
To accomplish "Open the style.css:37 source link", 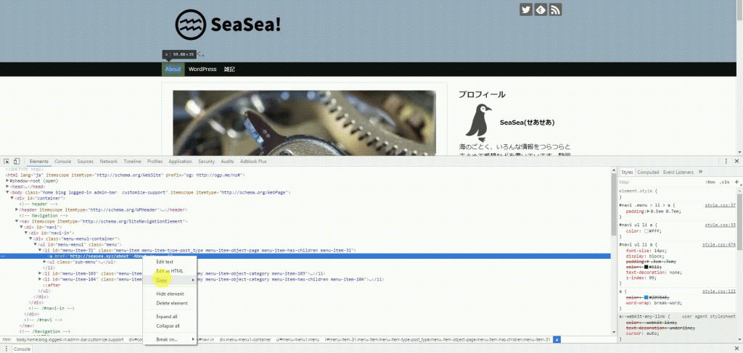I will [x=721, y=205].
